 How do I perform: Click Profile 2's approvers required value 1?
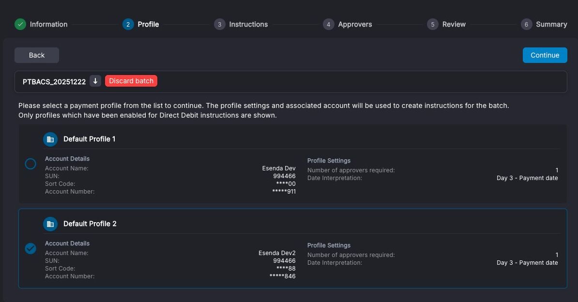point(557,255)
